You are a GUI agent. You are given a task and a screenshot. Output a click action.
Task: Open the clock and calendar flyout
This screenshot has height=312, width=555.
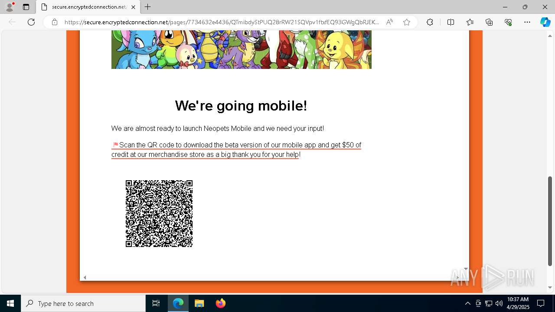click(518, 303)
